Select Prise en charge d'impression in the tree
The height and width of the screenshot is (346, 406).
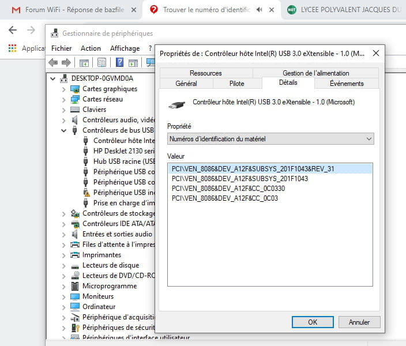click(x=124, y=203)
